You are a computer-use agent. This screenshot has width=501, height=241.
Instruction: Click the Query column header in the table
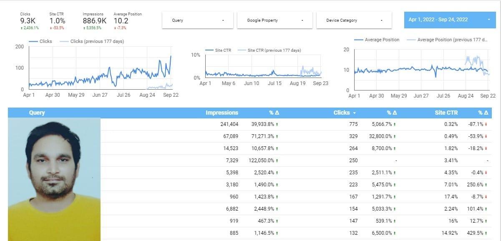pos(37,113)
